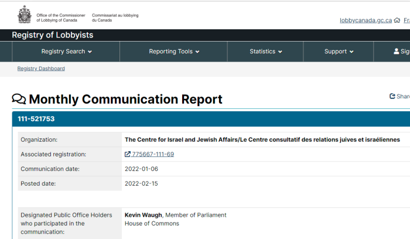Select report number 111-521753
This screenshot has width=410, height=239.
coord(36,119)
